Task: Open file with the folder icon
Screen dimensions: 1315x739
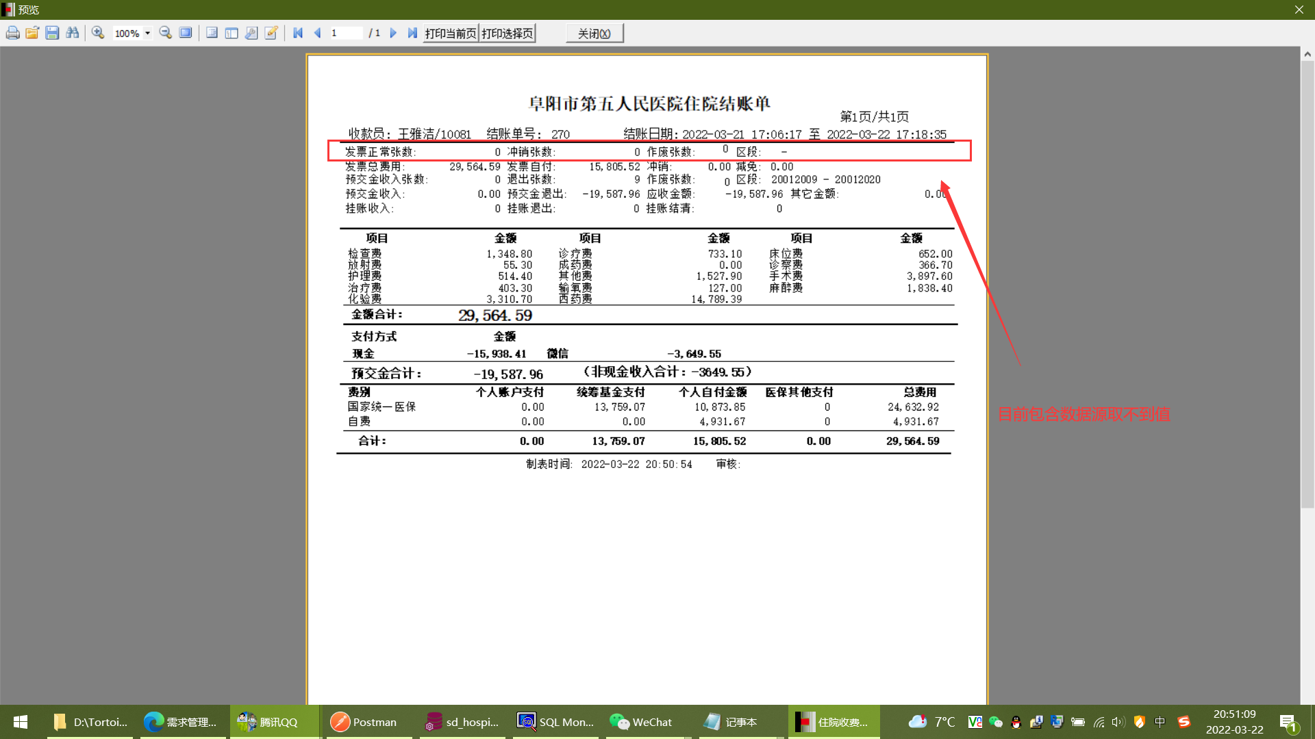Action: pos(32,33)
